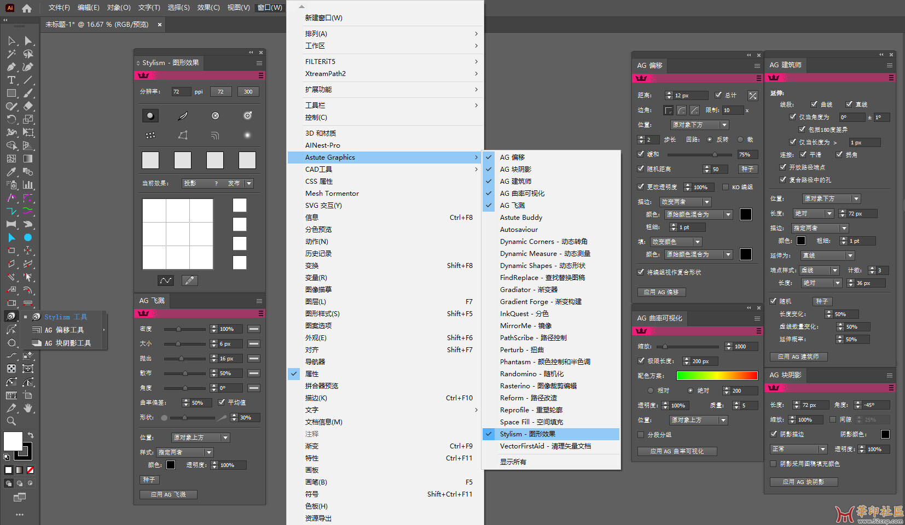Open the 文件(F) menu
Viewport: 905px width, 525px height.
(59, 8)
